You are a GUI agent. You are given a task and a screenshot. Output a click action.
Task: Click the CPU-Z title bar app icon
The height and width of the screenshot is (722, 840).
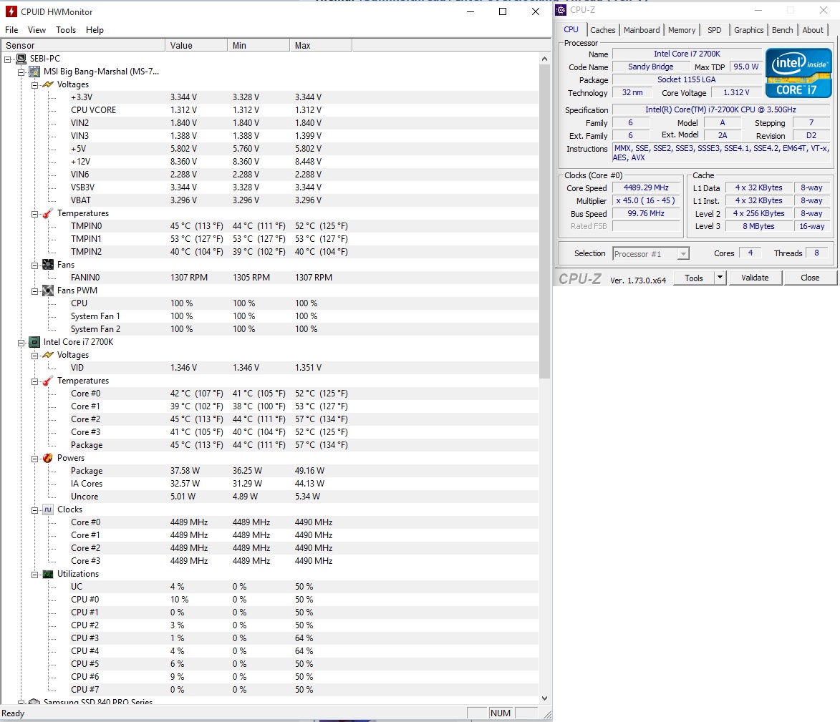pyautogui.click(x=561, y=9)
